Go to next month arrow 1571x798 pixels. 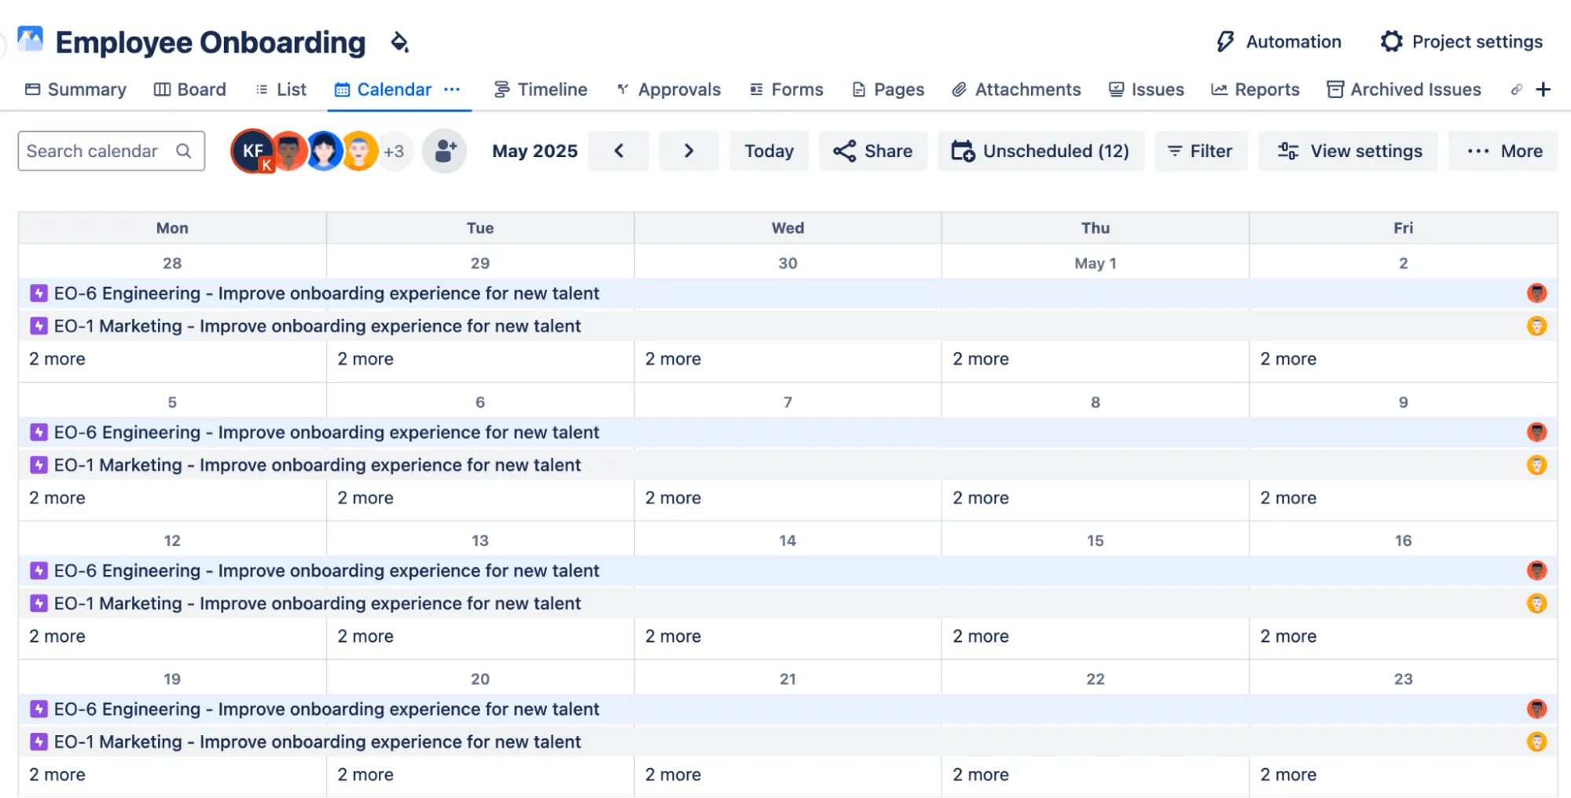[688, 151]
